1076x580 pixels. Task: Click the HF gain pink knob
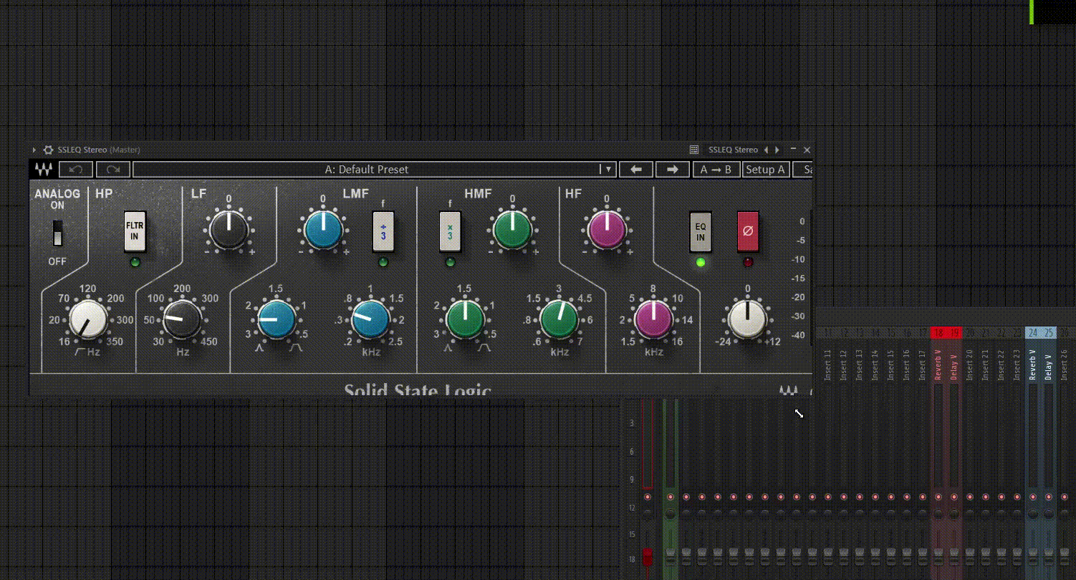coord(607,230)
